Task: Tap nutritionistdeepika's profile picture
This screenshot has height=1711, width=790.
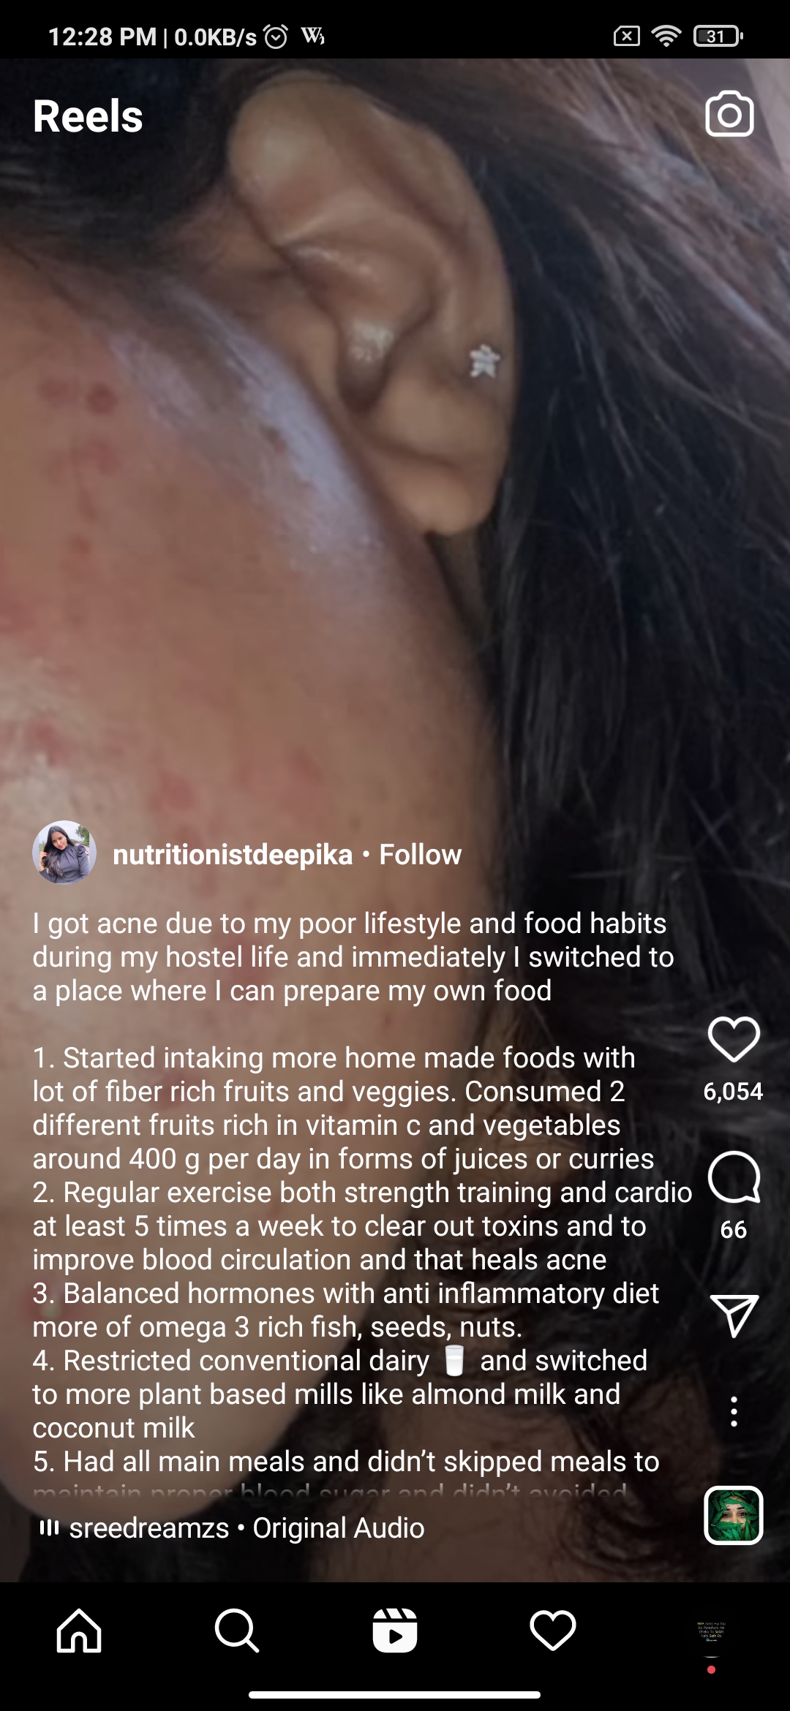Action: coord(64,853)
